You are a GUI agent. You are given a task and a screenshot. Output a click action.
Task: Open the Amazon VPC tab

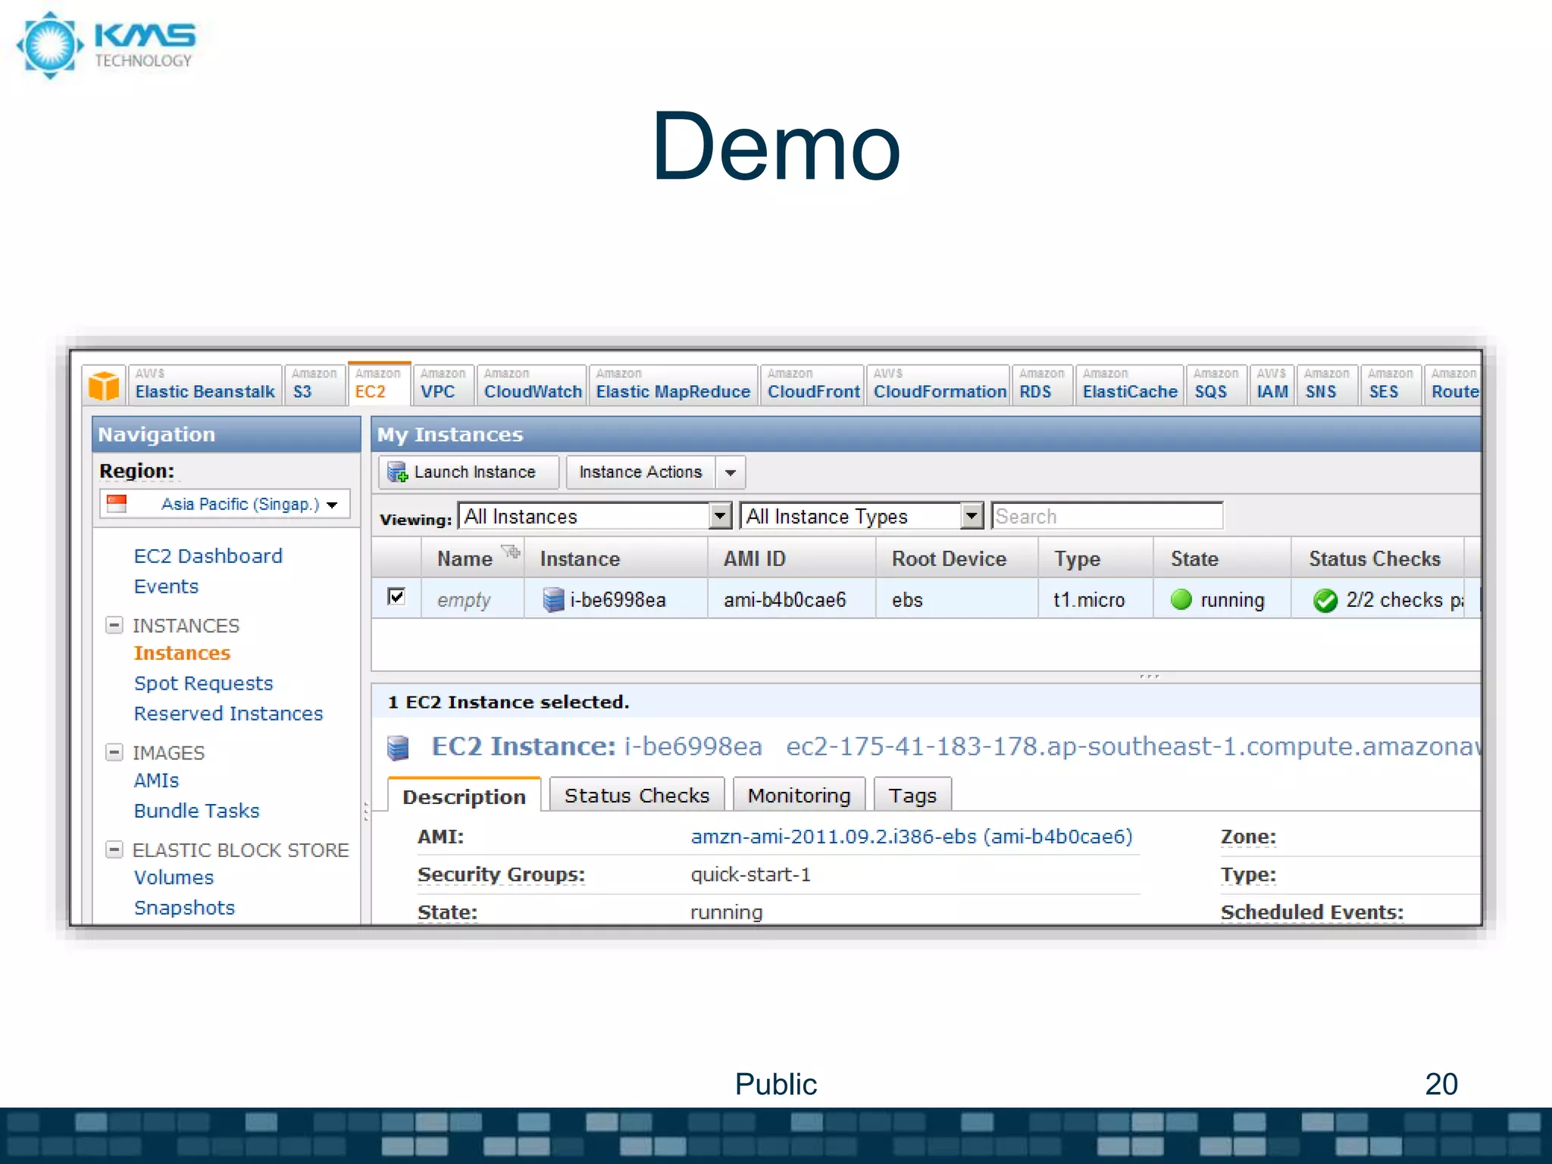(x=443, y=384)
